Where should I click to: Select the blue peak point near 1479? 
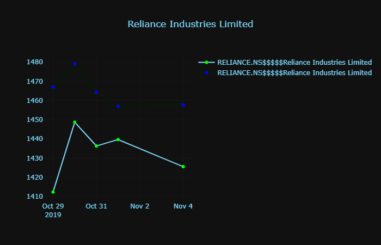75,64
